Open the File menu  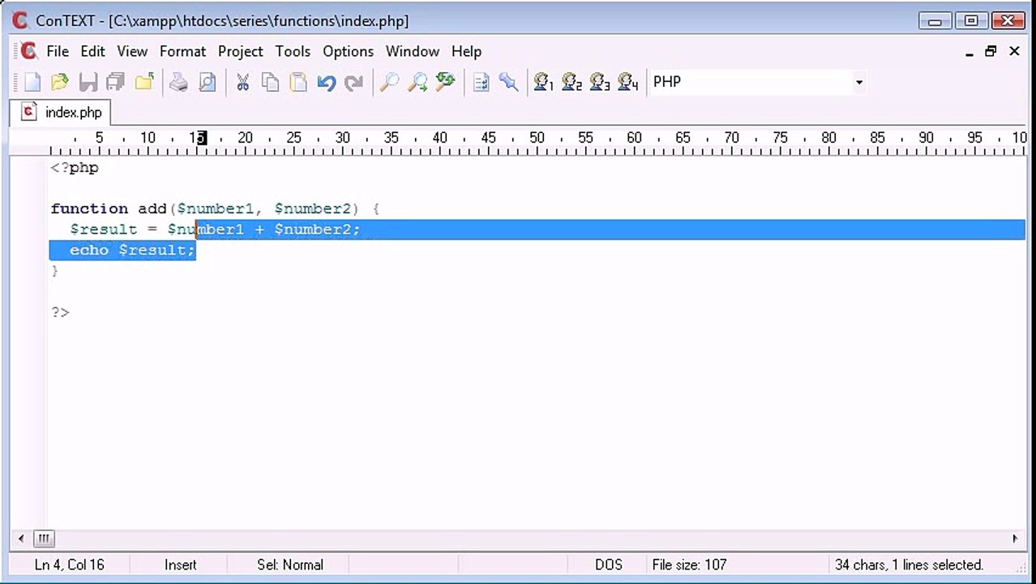click(58, 51)
